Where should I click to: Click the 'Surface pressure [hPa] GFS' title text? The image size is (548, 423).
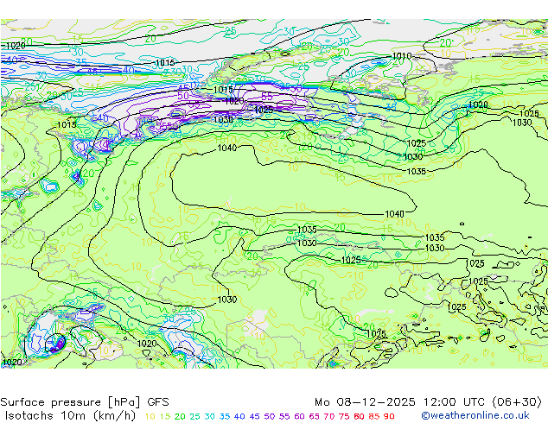(85, 402)
